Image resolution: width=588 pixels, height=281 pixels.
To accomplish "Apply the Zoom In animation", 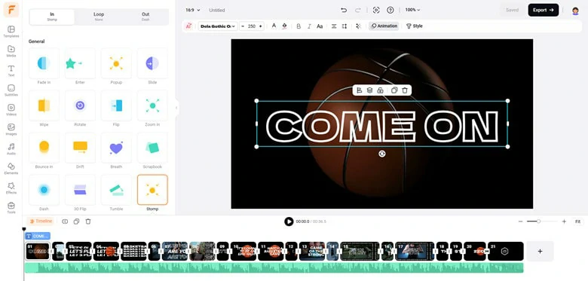I will pos(152,105).
